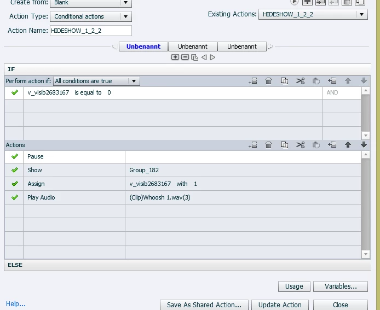Show later decision tabs with right chevron
Screen dimensions: 380x310
[270, 46]
